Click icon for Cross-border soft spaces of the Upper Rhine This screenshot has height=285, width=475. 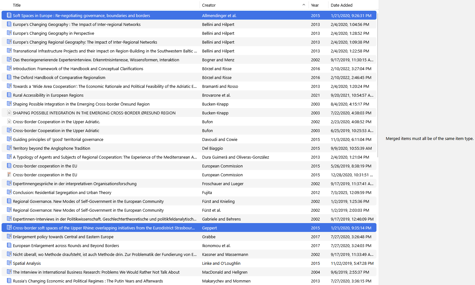tap(9, 227)
